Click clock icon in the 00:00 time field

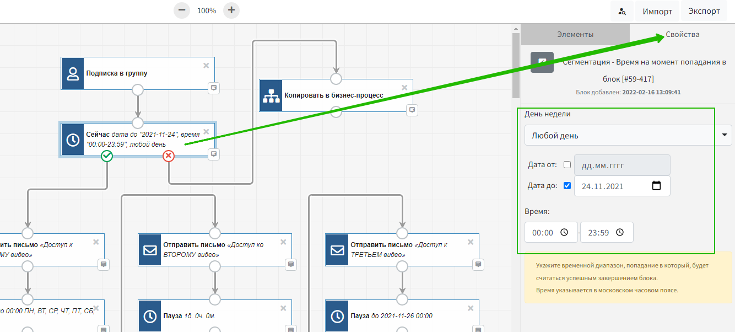point(564,232)
